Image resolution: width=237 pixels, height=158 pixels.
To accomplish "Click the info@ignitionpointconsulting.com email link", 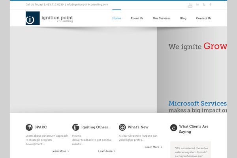I will pyautogui.click(x=87, y=4).
